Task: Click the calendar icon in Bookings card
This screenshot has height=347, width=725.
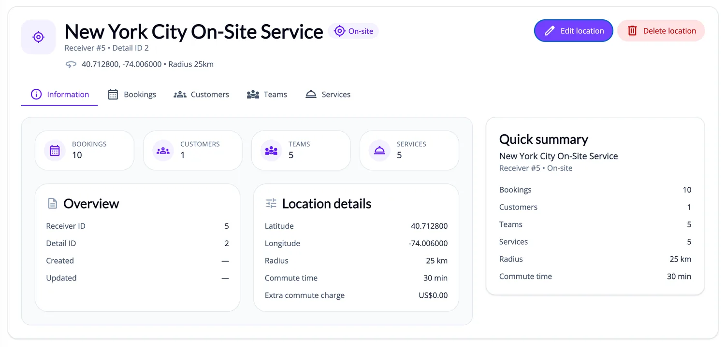Action: [55, 151]
